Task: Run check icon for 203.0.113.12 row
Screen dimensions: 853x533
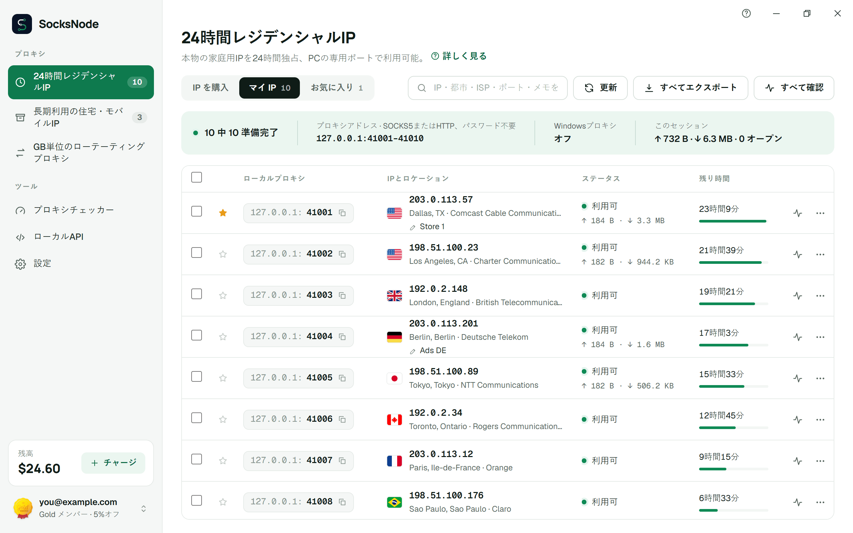Action: [x=798, y=460]
